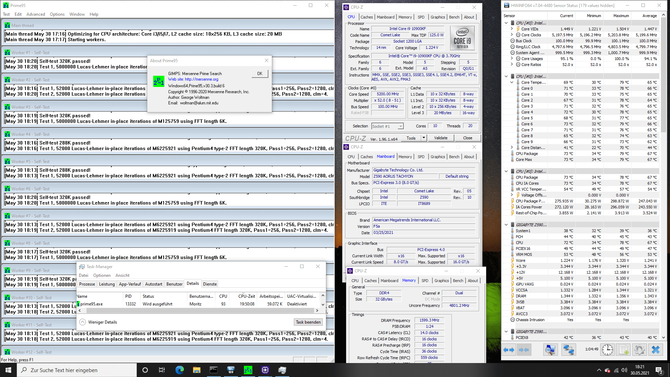Open Options menu in Prime95

pyautogui.click(x=57, y=14)
